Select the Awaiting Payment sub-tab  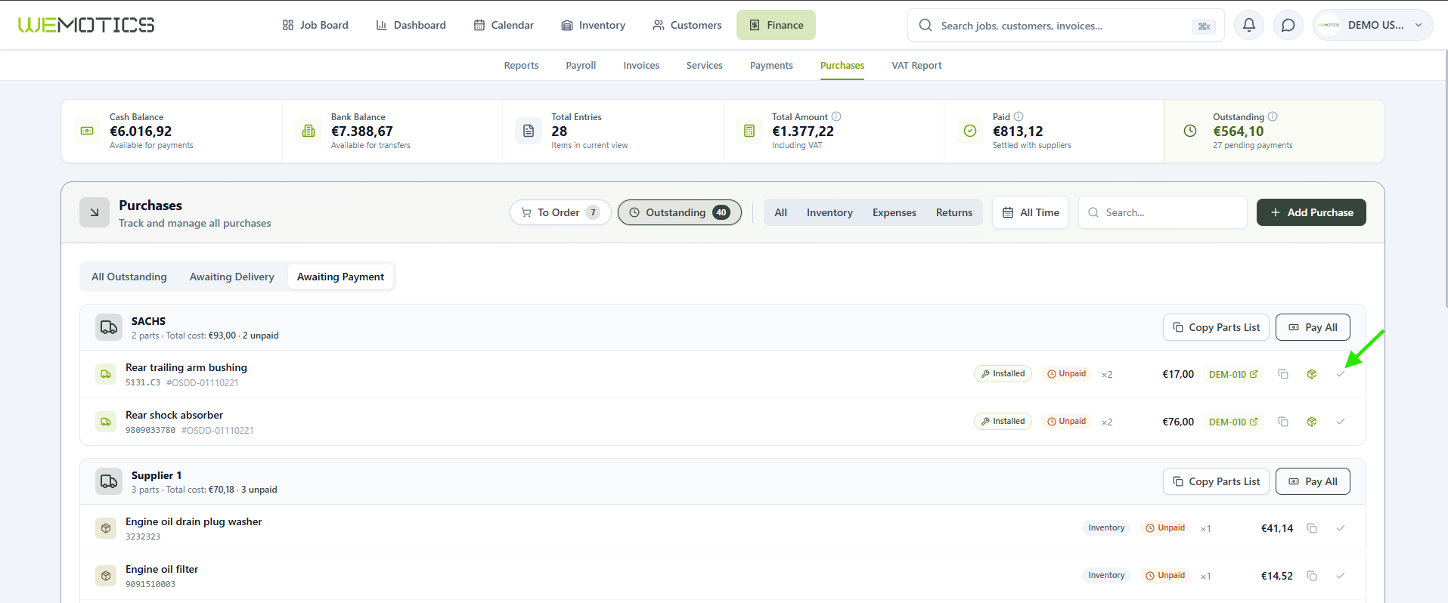pyautogui.click(x=340, y=277)
